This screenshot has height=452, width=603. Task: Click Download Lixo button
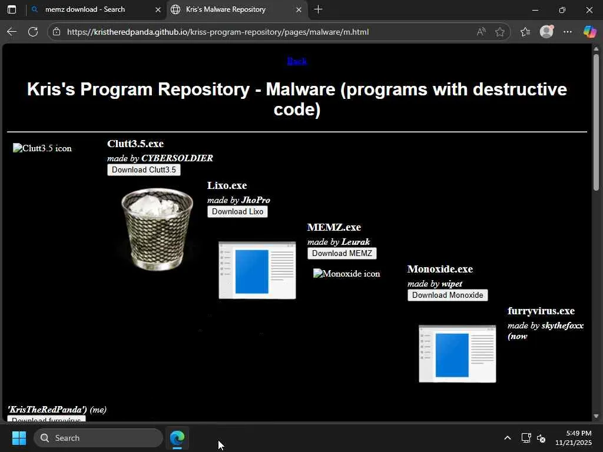click(238, 212)
